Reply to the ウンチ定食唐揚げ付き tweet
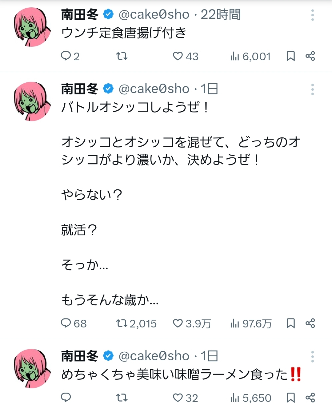 (x=66, y=56)
